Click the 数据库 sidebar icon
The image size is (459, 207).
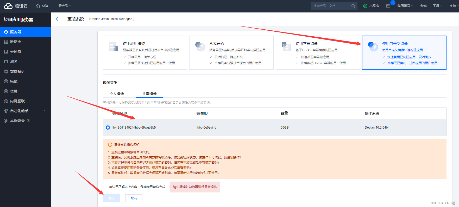coord(6,42)
